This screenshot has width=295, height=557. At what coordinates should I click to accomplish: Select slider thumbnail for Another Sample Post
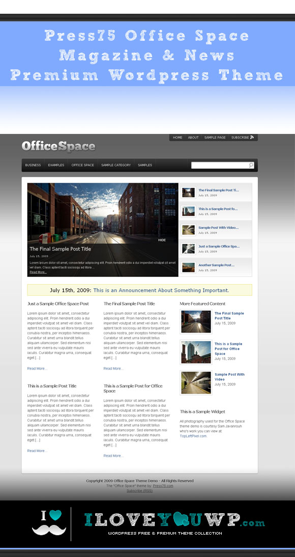189,267
